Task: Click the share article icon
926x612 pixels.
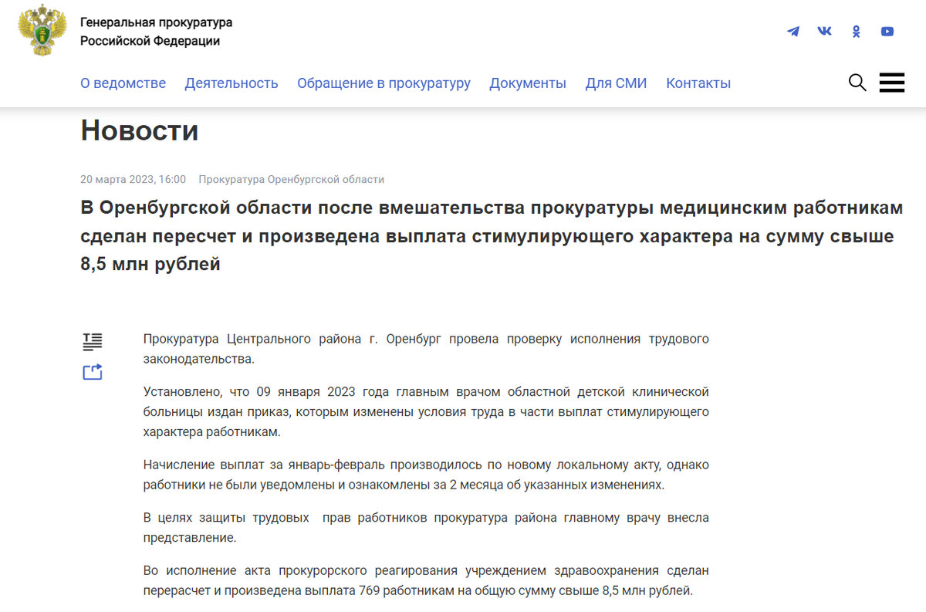Action: (93, 371)
